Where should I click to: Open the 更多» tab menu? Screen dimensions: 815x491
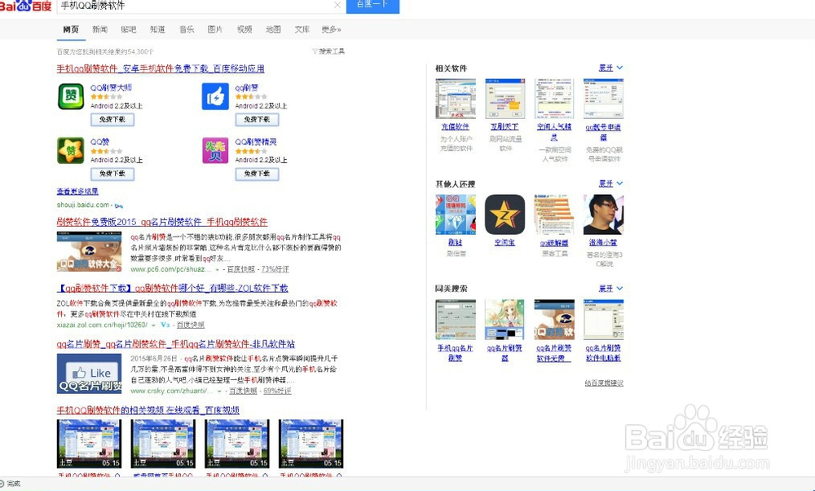331,29
